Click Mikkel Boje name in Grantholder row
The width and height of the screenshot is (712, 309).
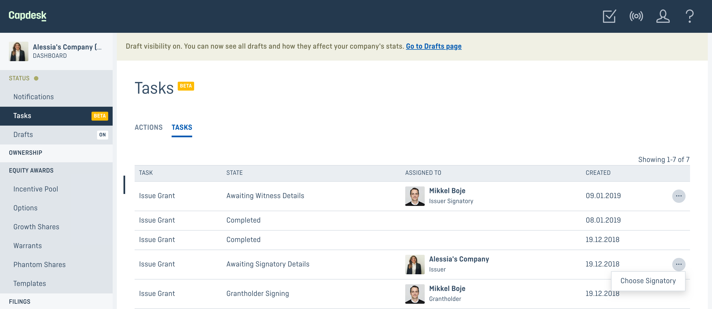(x=447, y=289)
